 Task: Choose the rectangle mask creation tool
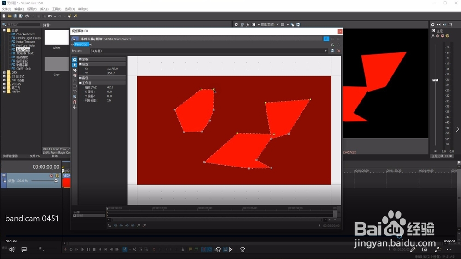75,86
